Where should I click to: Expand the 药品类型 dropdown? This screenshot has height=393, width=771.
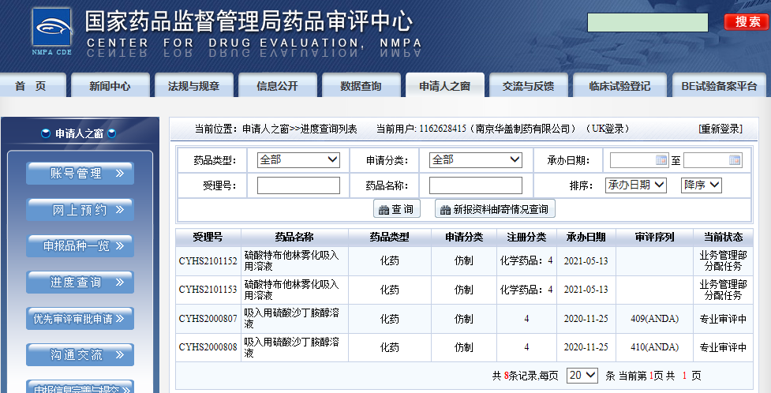point(298,160)
